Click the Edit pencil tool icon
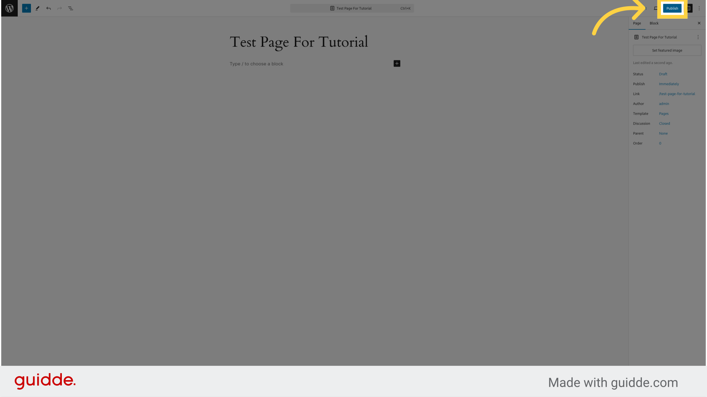Viewport: 707px width, 397px height. tap(38, 8)
